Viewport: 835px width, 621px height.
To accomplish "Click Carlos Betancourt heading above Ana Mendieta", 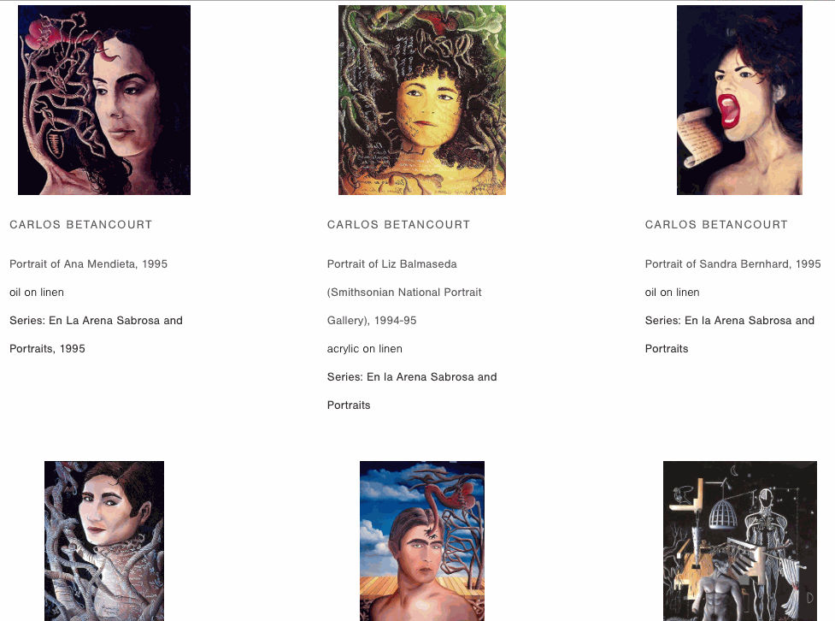I will click(x=81, y=224).
